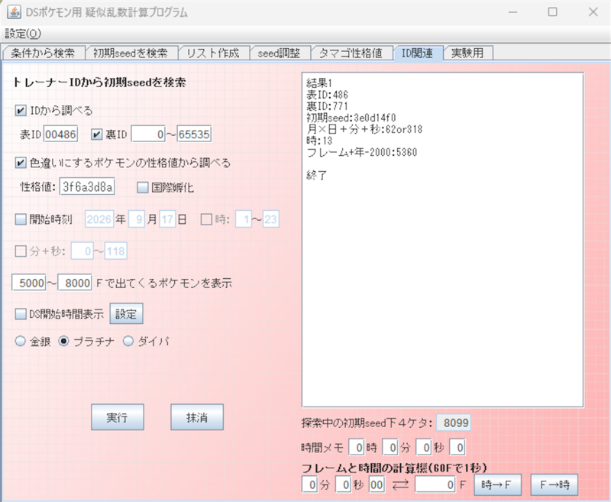Click the 時:13 result line
Screen dimensions: 611x502
(319, 141)
